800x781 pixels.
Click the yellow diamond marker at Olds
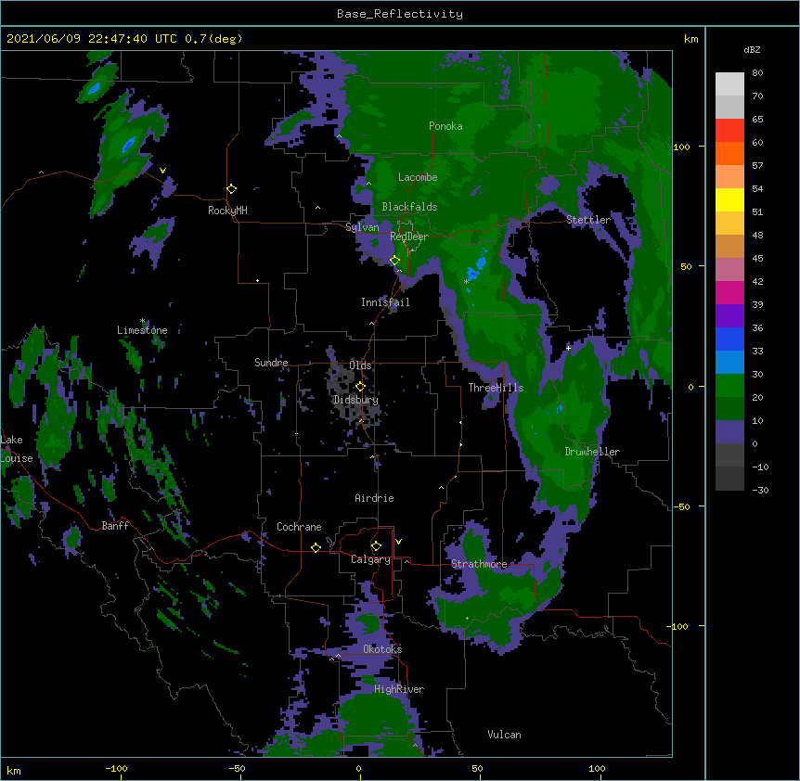click(x=360, y=387)
